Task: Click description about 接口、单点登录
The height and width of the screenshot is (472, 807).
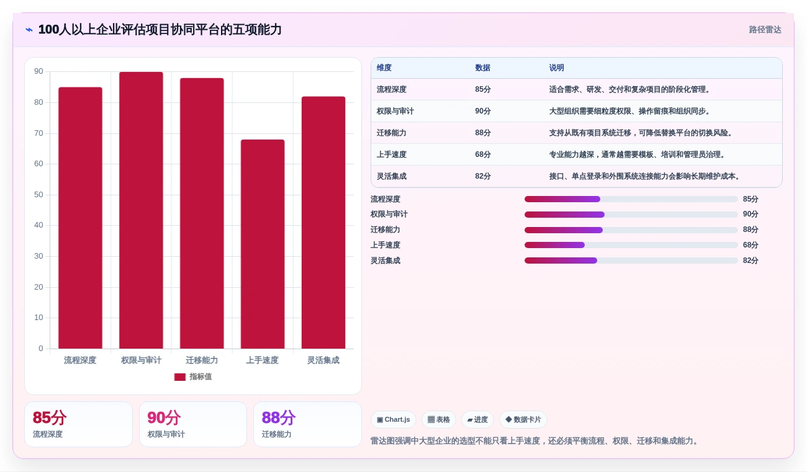Action: coord(645,177)
